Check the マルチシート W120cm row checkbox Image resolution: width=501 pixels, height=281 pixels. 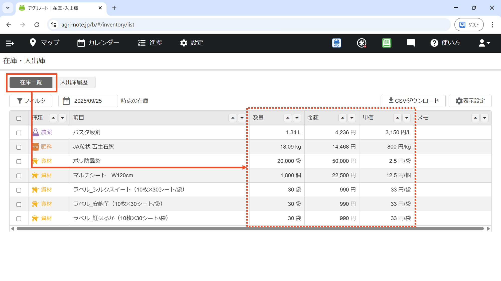[19, 176]
